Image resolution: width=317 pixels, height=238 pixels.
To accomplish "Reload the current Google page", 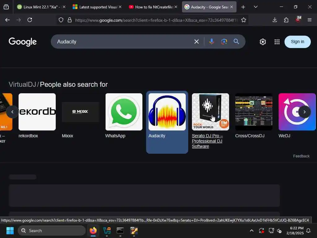I will (30, 20).
